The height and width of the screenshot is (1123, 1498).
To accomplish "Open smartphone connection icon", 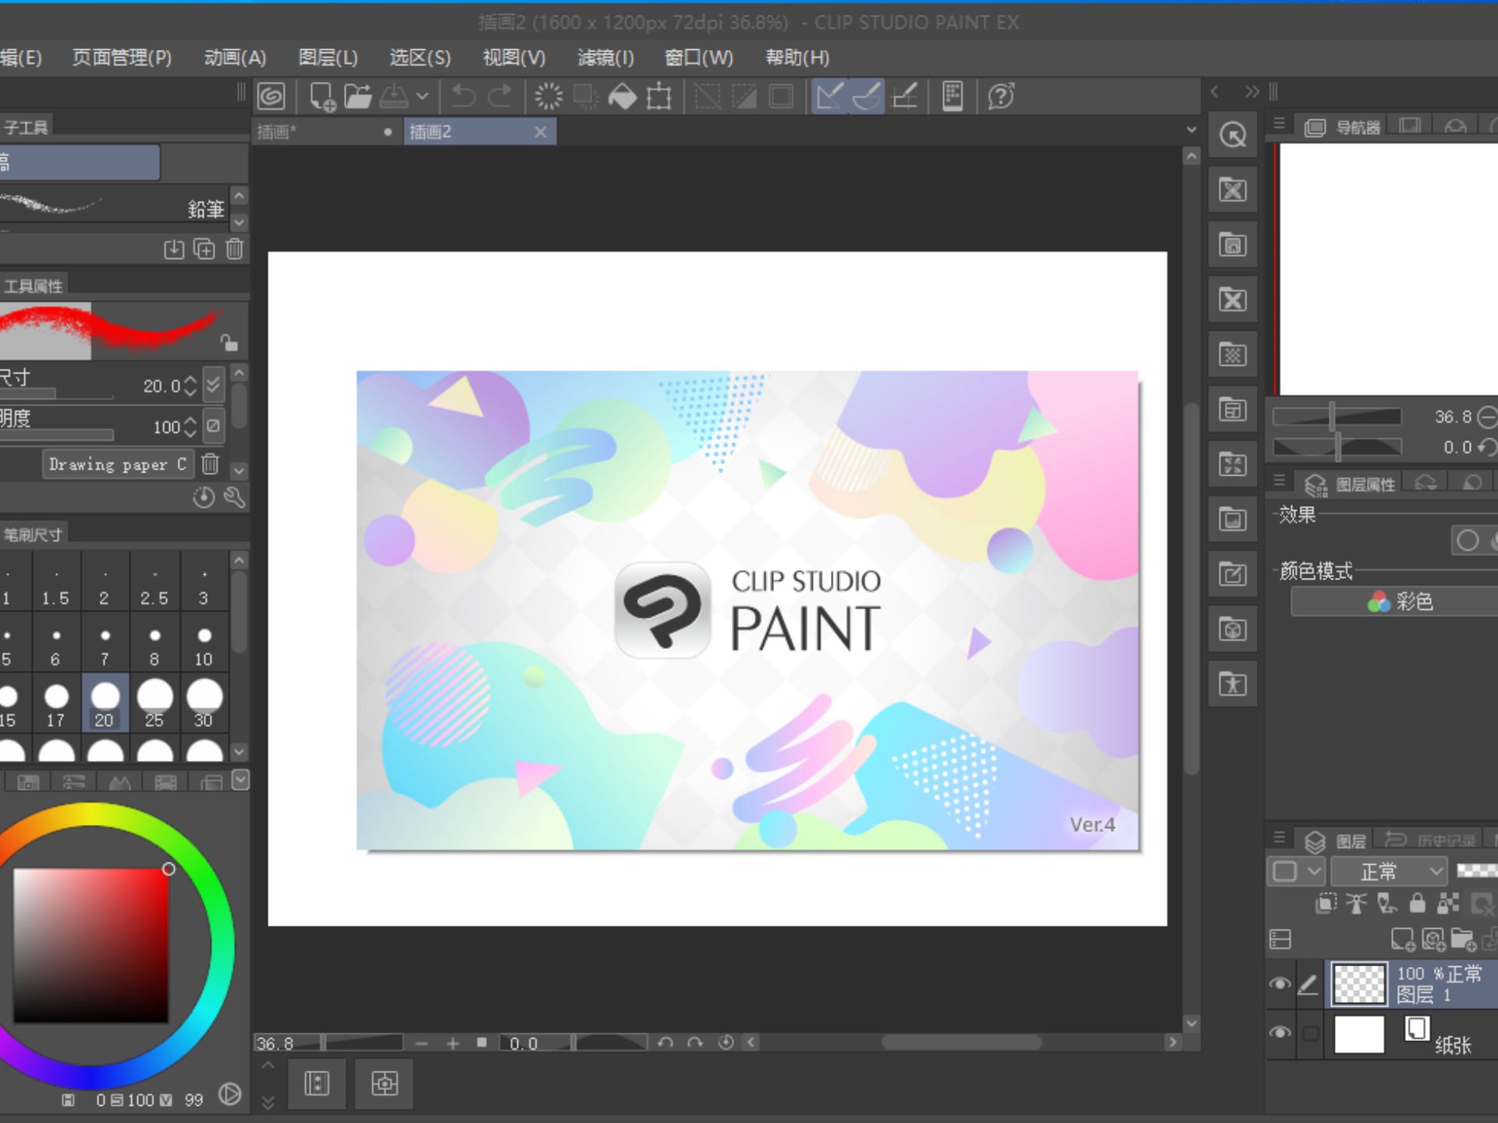I will pos(953,97).
